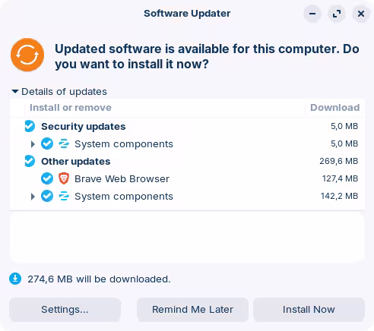Viewport: 374px width, 331px height.
Task: Maximize the Software Updater window
Action: [x=337, y=14]
